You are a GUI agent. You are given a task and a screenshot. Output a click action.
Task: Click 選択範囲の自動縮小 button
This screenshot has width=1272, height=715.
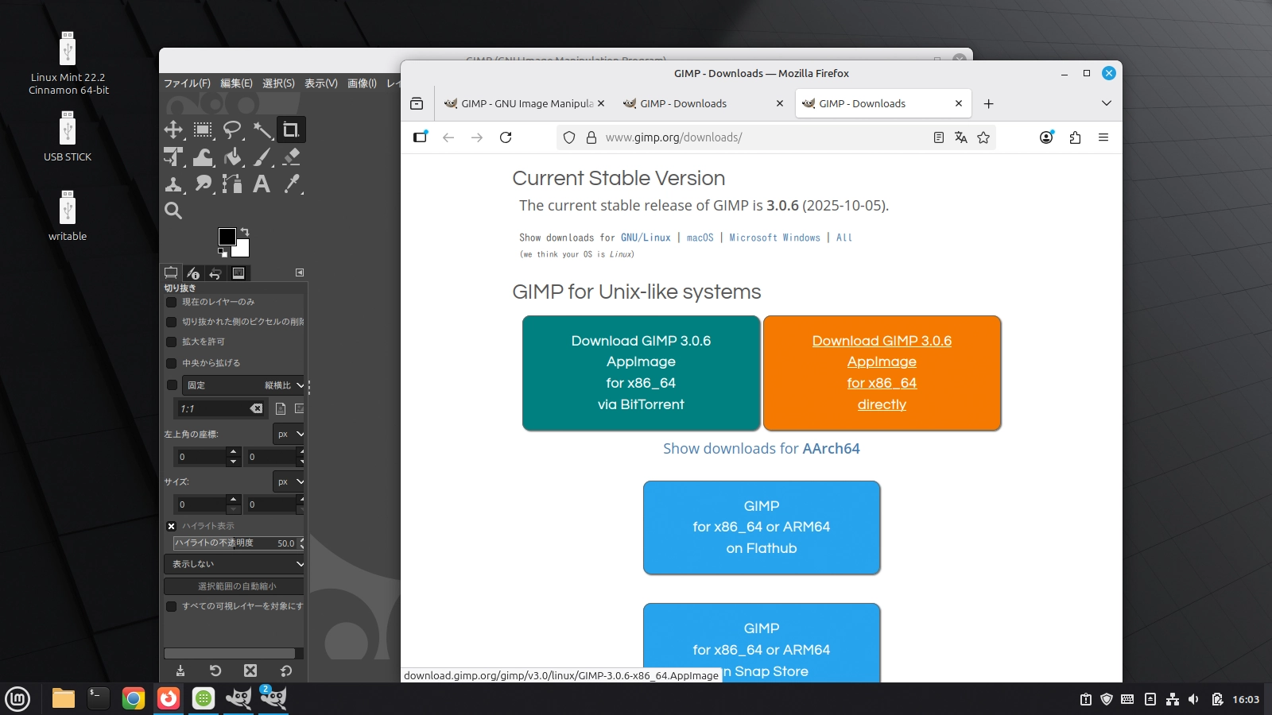235,586
